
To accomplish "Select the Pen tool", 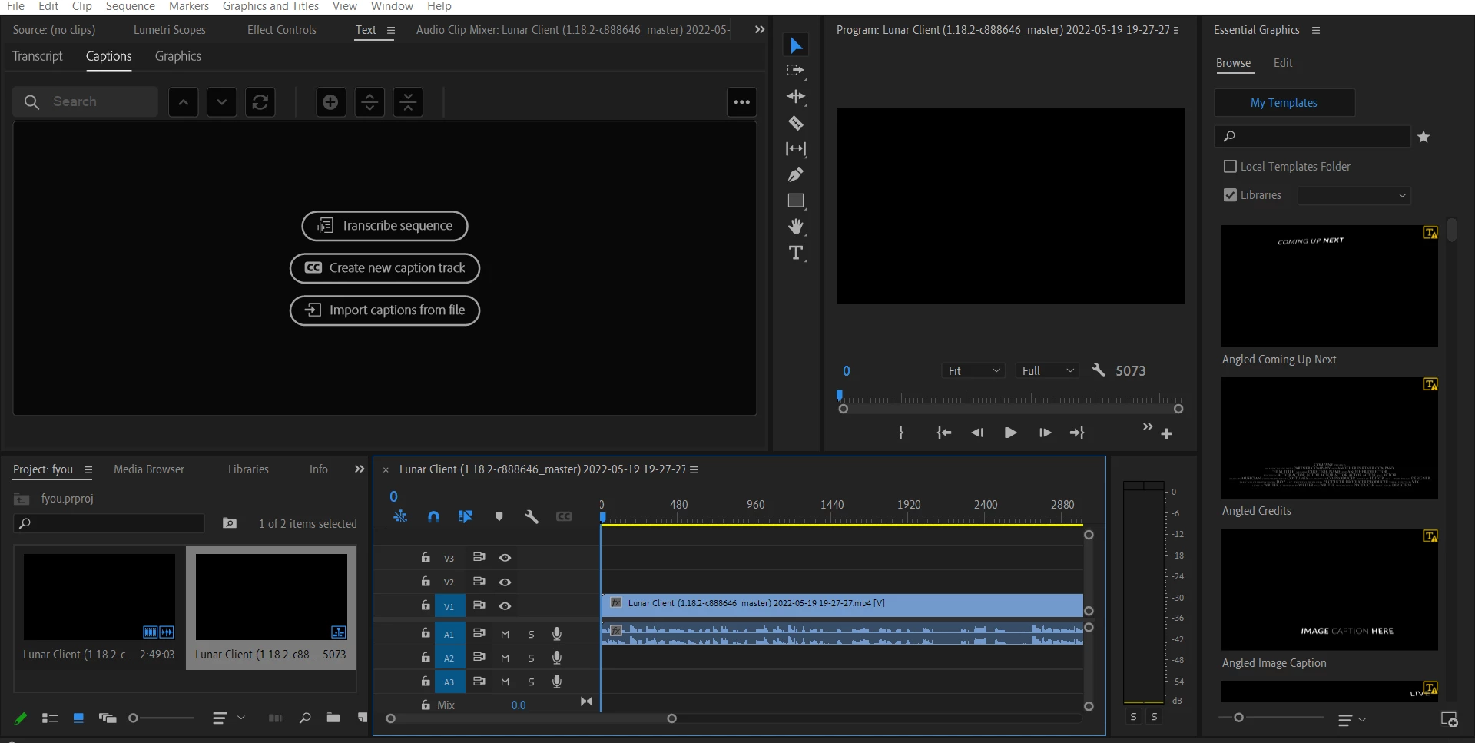I will click(796, 175).
